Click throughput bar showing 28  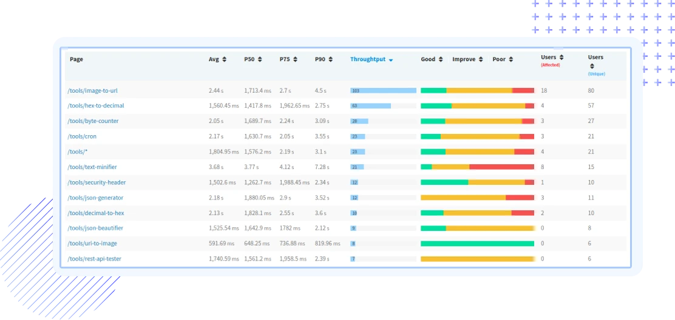point(359,121)
